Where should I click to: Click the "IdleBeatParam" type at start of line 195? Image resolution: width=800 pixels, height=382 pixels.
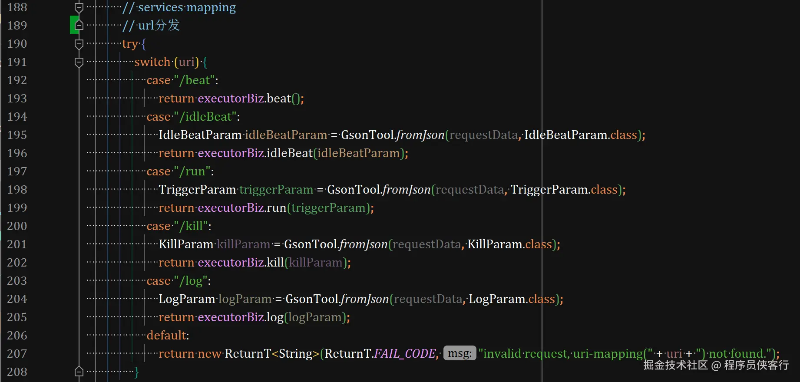click(200, 135)
